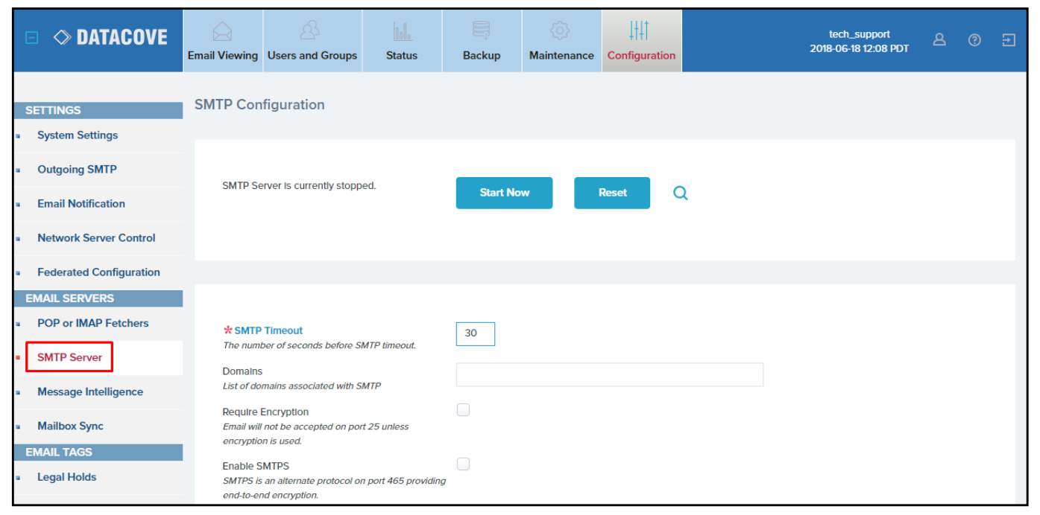
Task: Collapse sidebar using the minus box icon
Action: (x=32, y=37)
